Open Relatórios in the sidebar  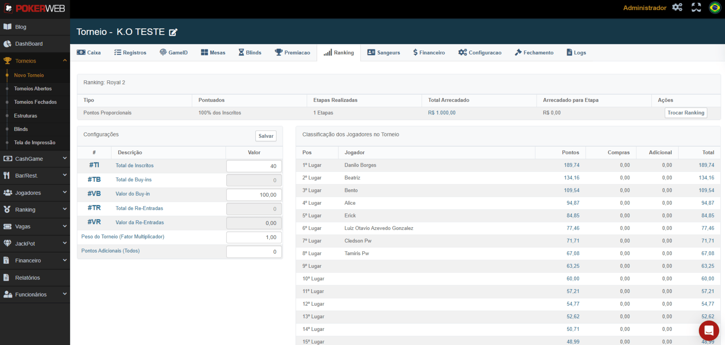pyautogui.click(x=27, y=278)
